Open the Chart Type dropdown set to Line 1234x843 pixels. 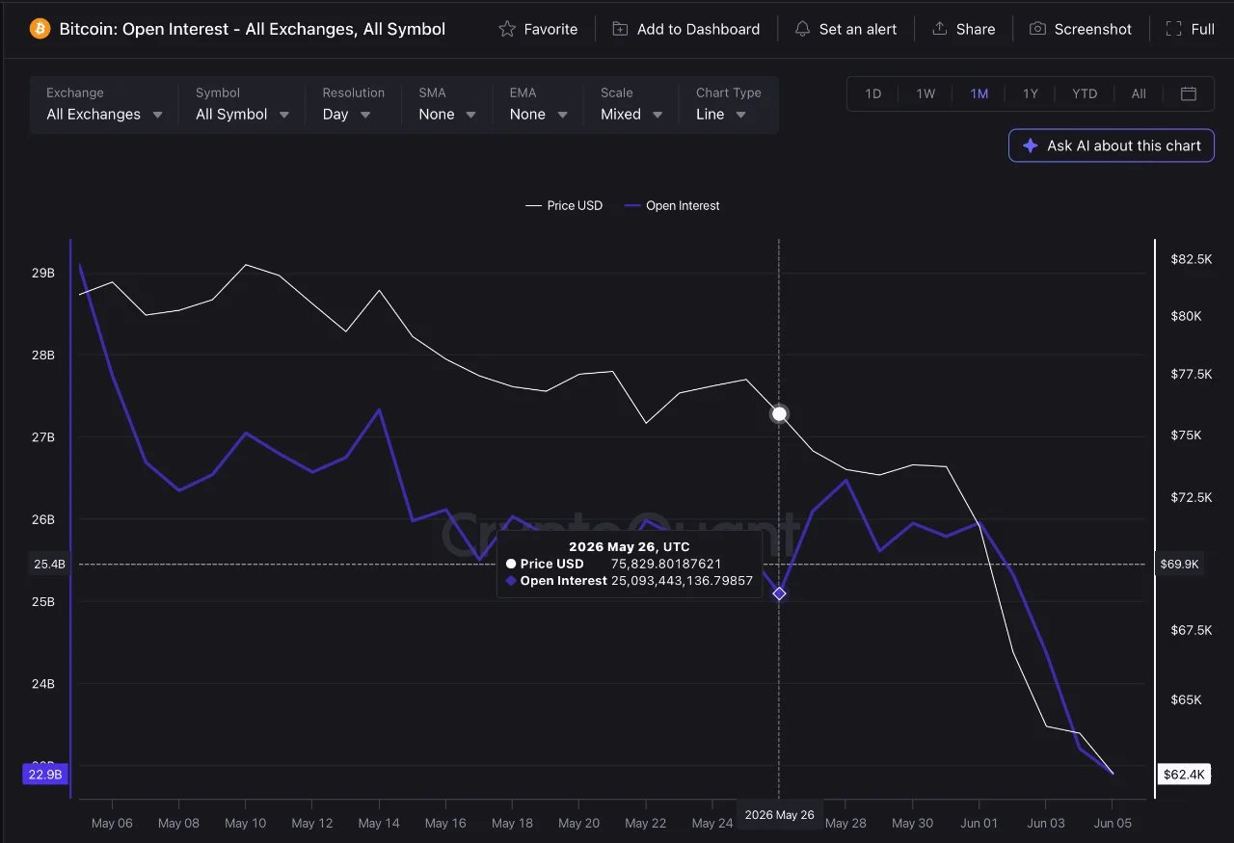(x=729, y=105)
